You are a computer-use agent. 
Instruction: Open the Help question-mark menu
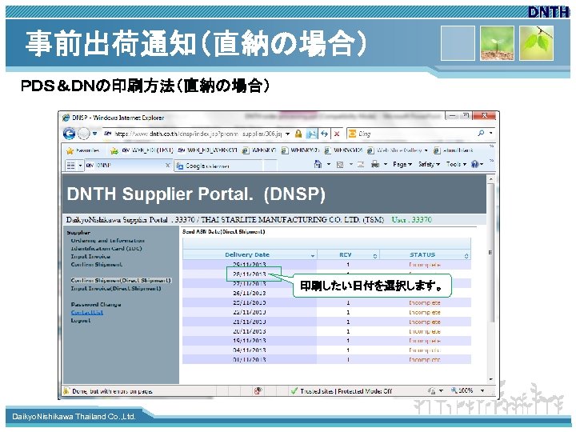point(477,164)
